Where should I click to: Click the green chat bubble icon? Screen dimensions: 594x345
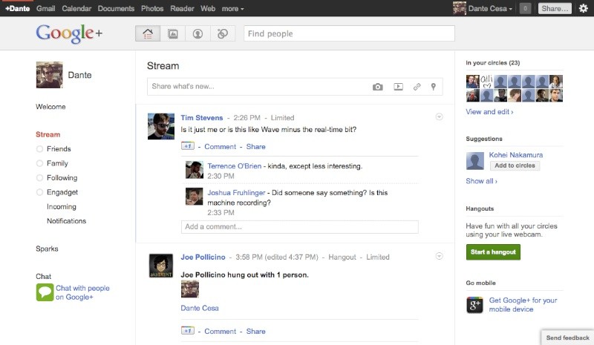pyautogui.click(x=45, y=292)
